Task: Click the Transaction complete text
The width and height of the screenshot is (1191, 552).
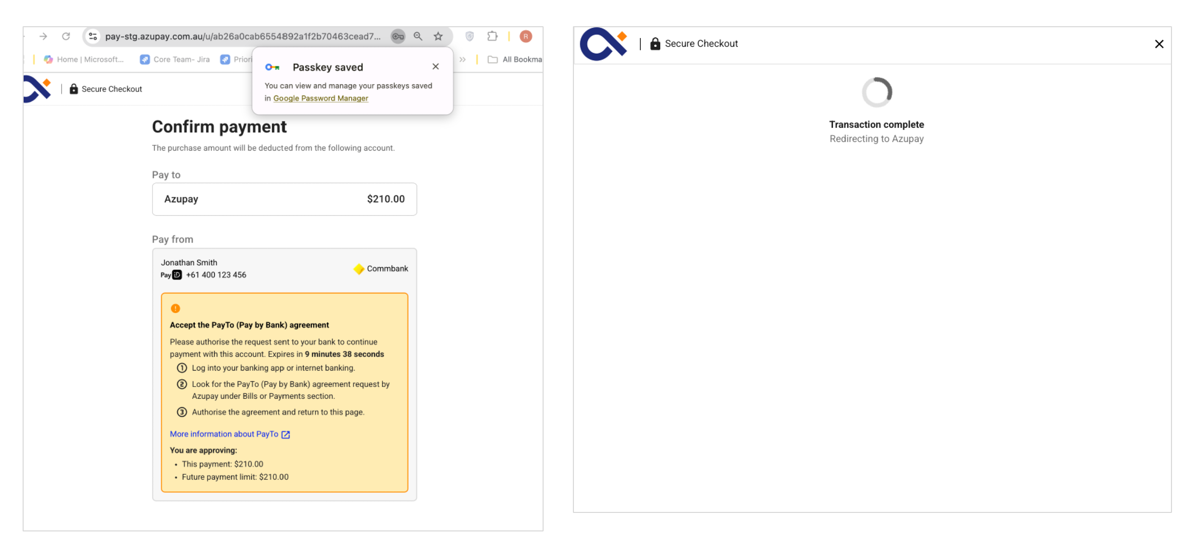Action: pos(877,124)
